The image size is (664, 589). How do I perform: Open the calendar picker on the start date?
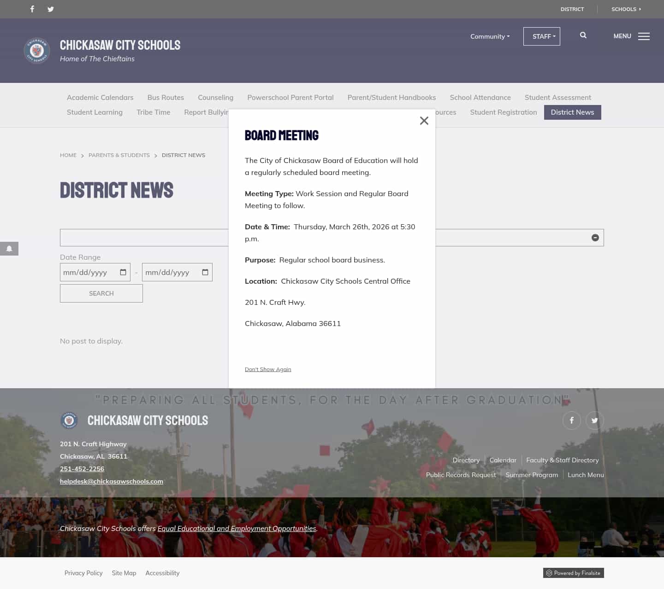pyautogui.click(x=123, y=272)
